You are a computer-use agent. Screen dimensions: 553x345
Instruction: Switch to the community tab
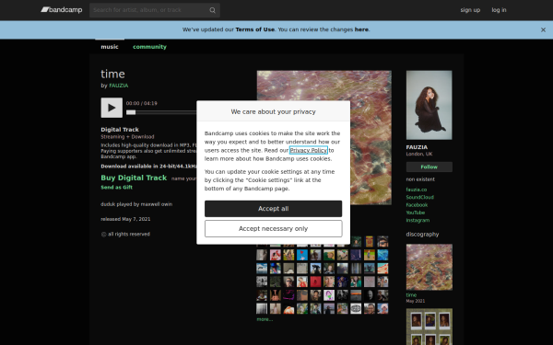click(149, 47)
